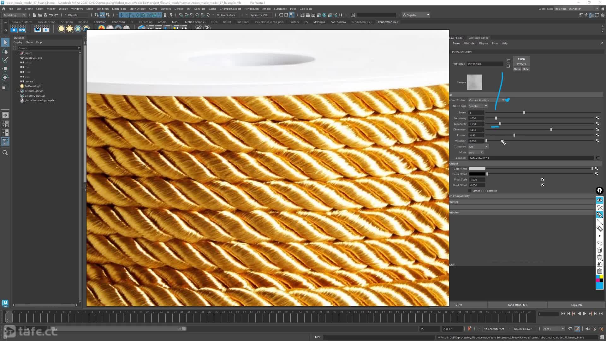
Task: Toggle the eye visibility icon in annotation toolbar
Action: tap(599, 200)
